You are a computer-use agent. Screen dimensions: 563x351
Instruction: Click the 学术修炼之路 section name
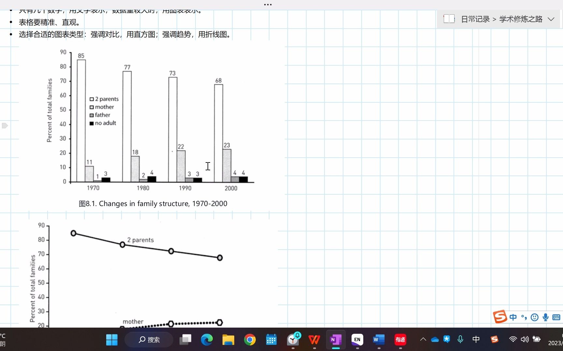click(521, 19)
